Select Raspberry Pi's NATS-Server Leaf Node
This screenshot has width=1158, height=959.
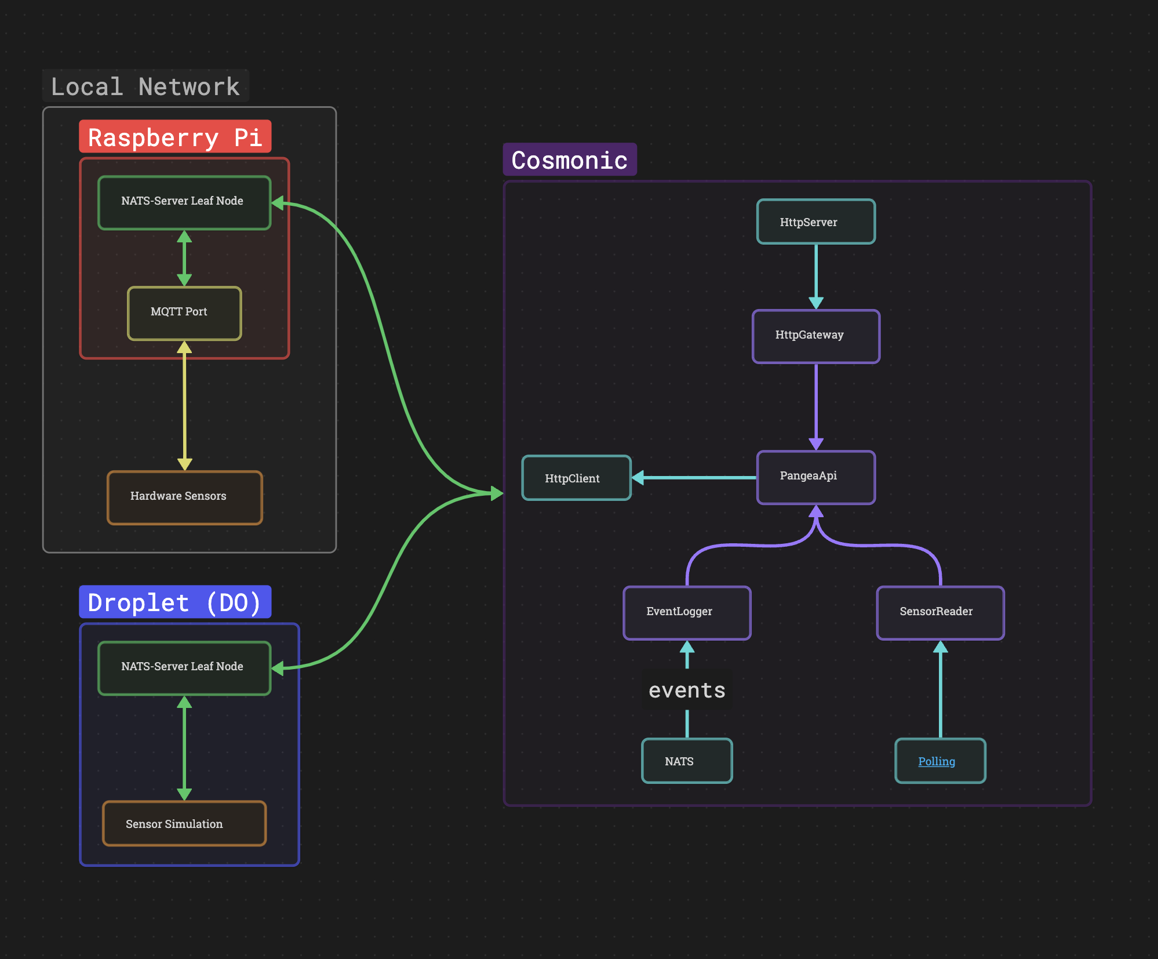pos(184,202)
